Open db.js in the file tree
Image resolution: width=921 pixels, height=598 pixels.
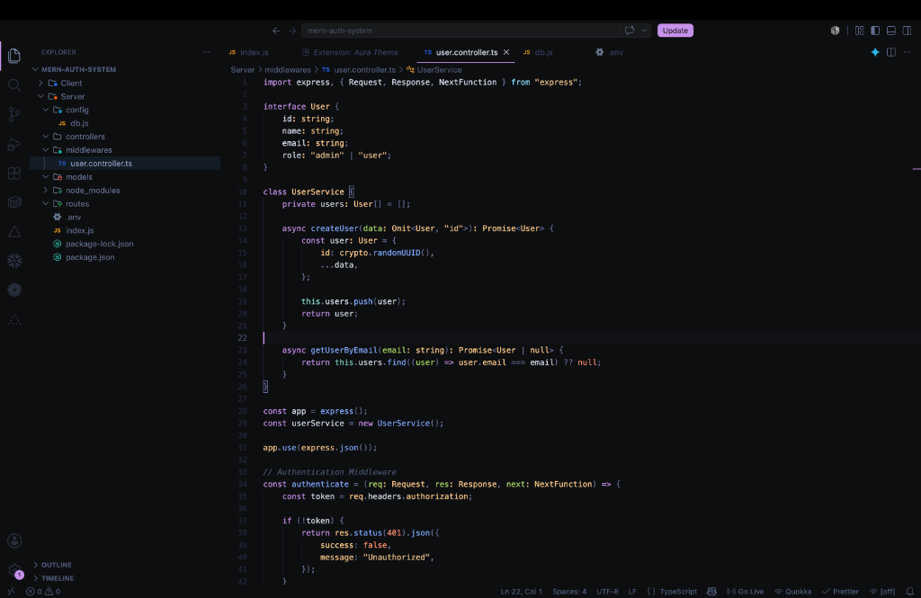tap(79, 123)
